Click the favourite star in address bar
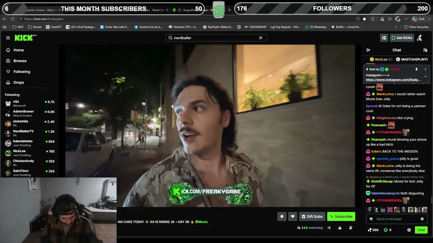 [364, 19]
